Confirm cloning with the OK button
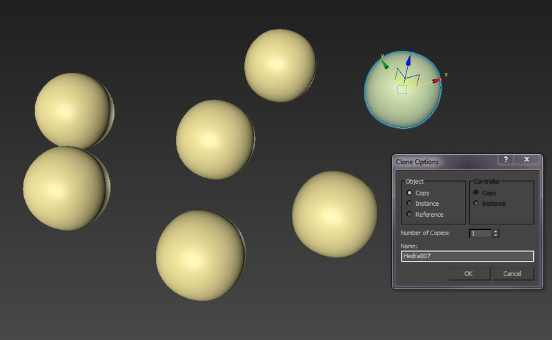This screenshot has height=340, width=552. 469,274
